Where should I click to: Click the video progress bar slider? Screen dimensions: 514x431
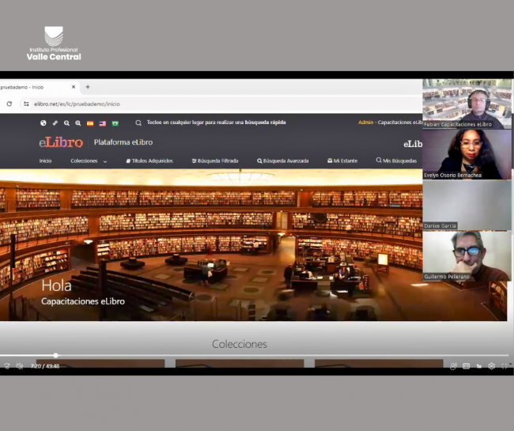pos(55,355)
